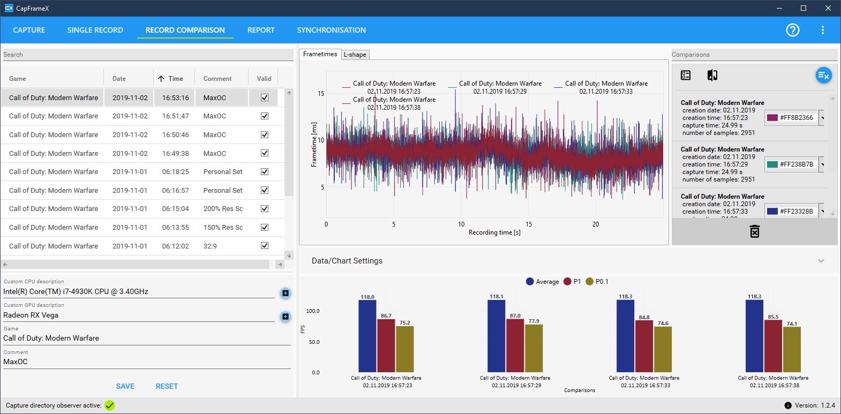This screenshot has height=414, width=841.
Task: Open the REPORT tab
Action: point(261,30)
